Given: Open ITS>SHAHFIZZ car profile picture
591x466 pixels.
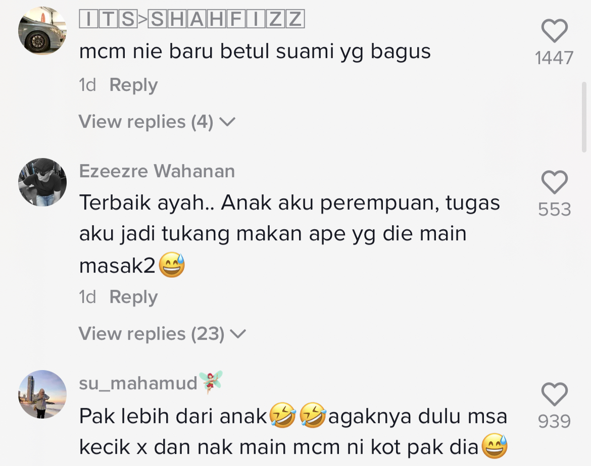Looking at the screenshot, I should coord(42,31).
